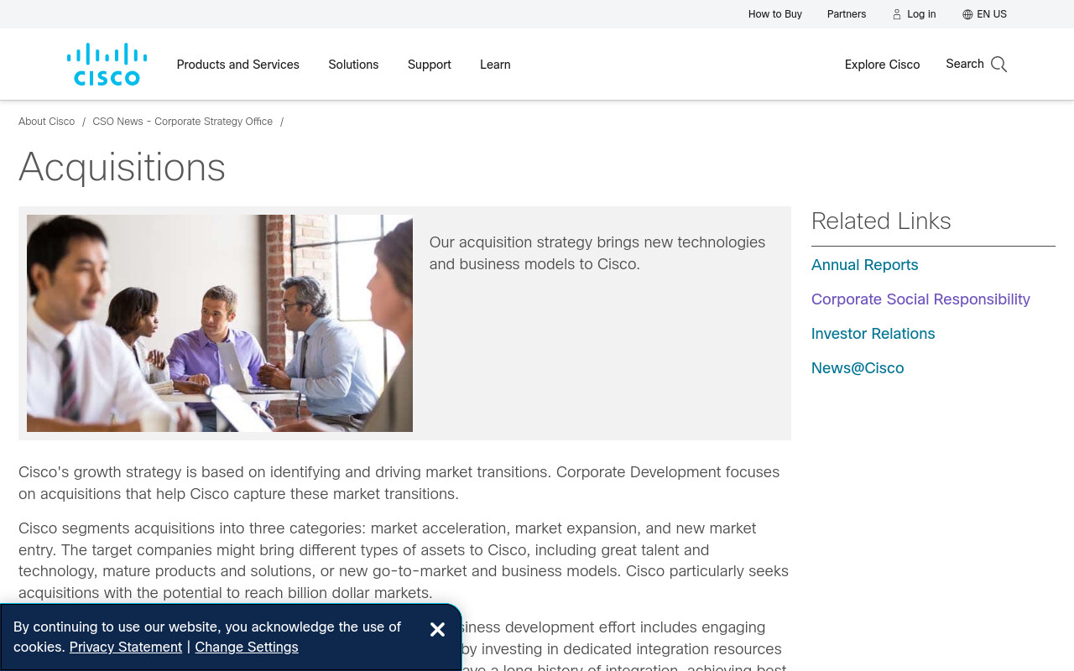
Task: Dismiss the cookie banner with X
Action: point(437,630)
